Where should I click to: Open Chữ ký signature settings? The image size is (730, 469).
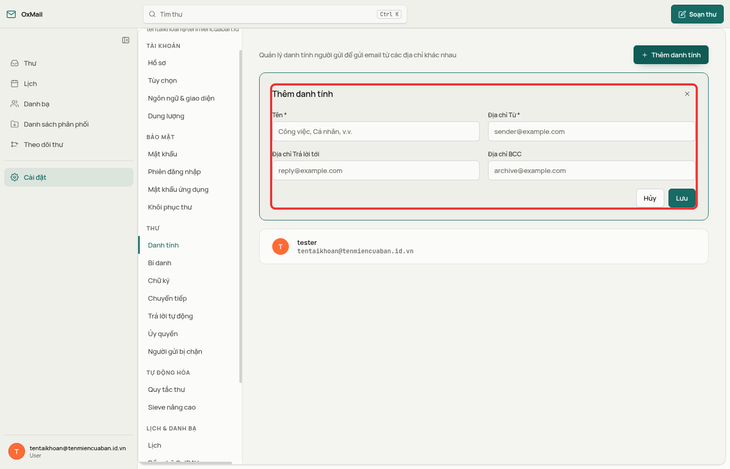(189, 280)
